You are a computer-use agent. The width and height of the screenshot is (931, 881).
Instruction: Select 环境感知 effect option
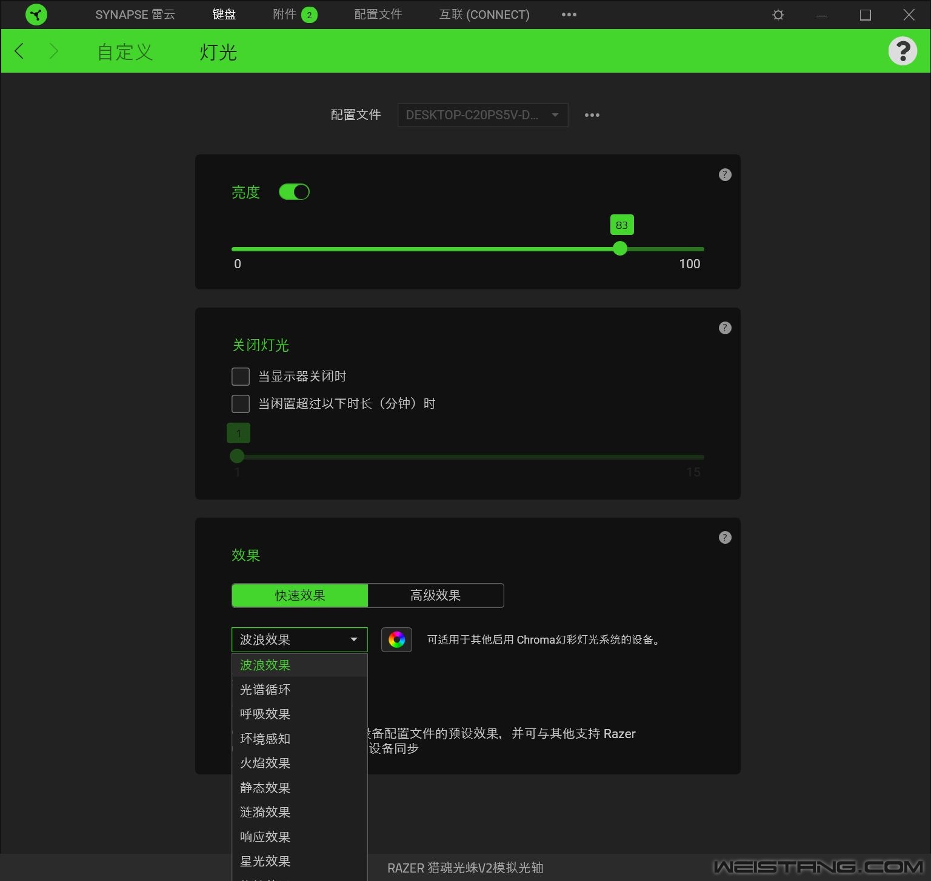click(299, 739)
